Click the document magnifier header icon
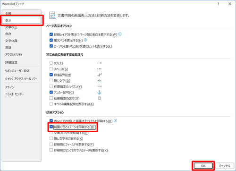The height and width of the screenshot is (171, 236). (53, 16)
